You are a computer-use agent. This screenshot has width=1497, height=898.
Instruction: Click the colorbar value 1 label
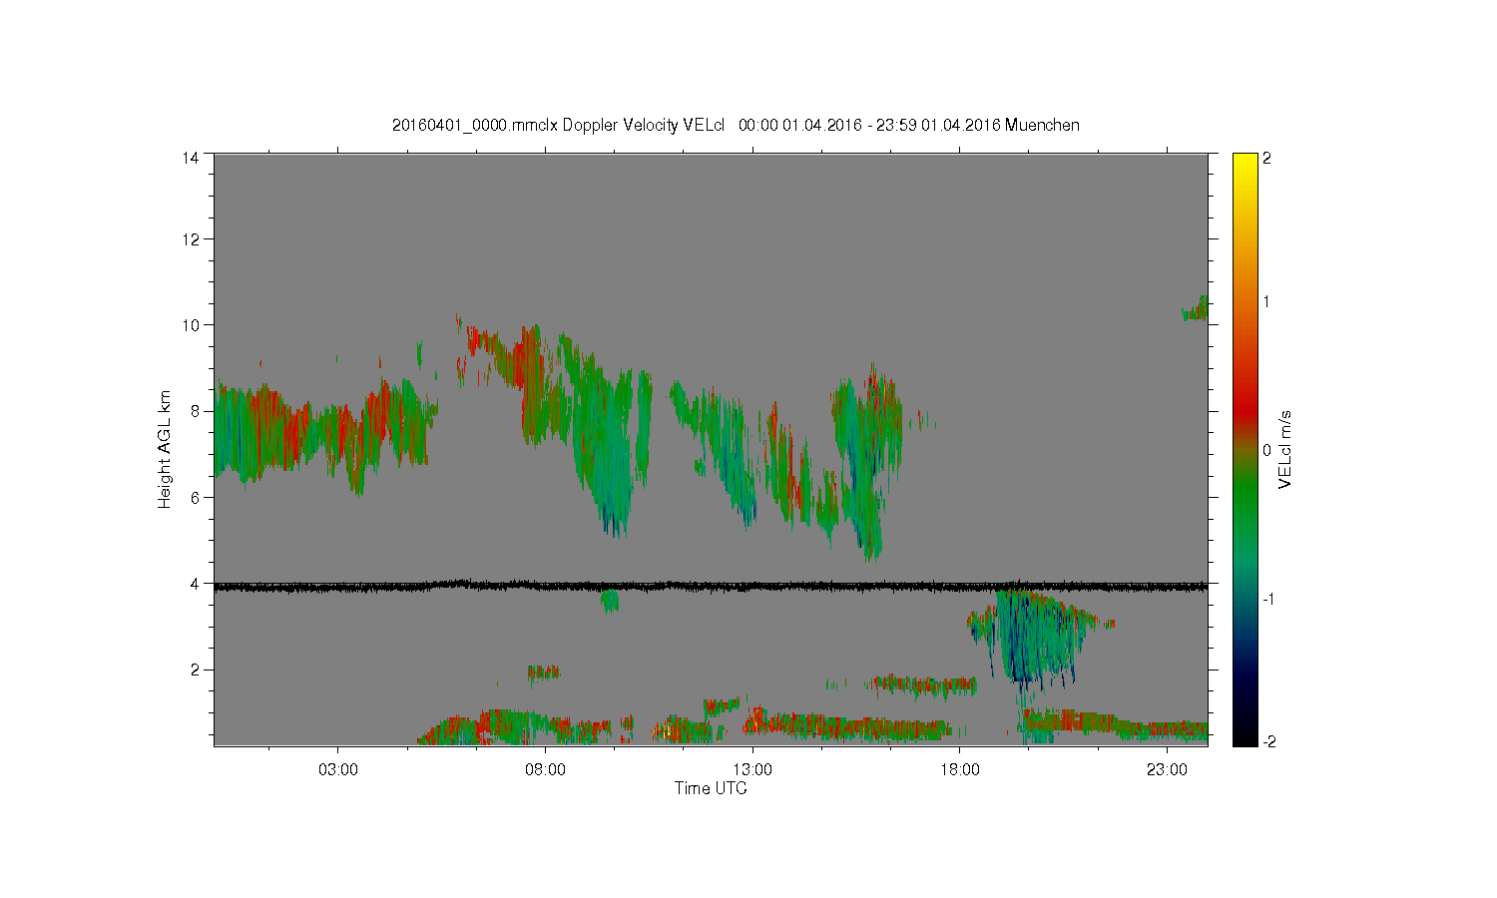pyautogui.click(x=1266, y=303)
